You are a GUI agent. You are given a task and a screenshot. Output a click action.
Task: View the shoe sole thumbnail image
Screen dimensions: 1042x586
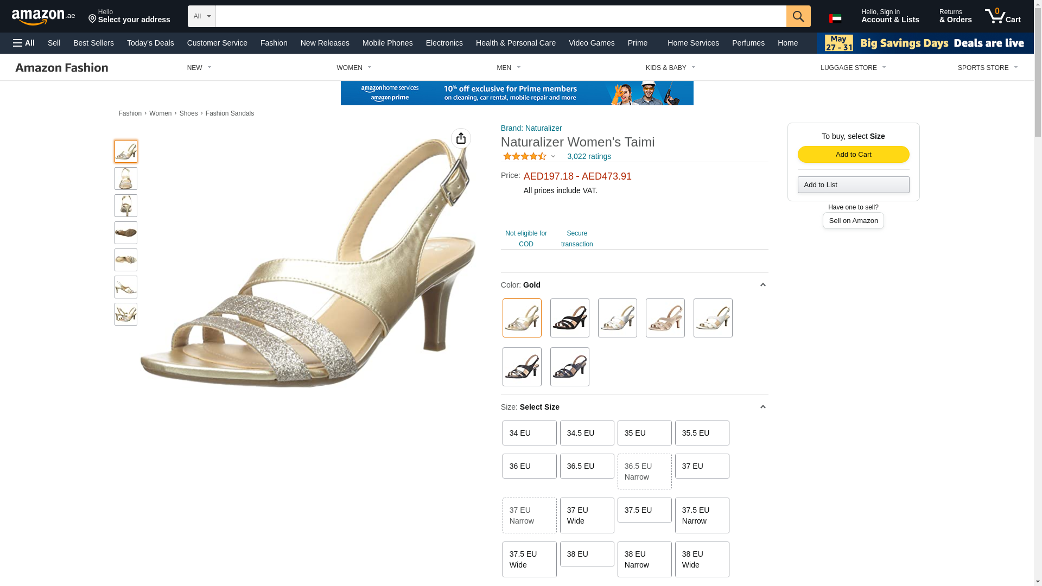pos(126,233)
